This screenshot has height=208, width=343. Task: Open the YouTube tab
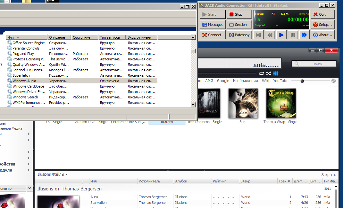click(x=281, y=81)
